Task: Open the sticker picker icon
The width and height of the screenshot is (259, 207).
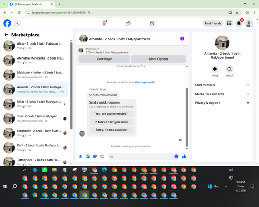Action: tap(95, 156)
